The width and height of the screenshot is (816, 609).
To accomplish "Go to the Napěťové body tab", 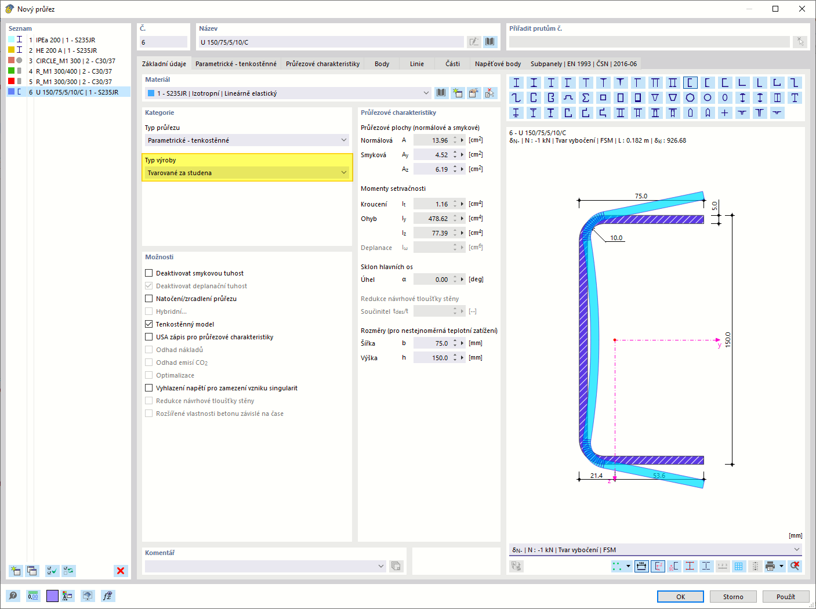I will point(498,64).
